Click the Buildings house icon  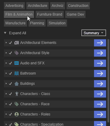click(x=17, y=84)
